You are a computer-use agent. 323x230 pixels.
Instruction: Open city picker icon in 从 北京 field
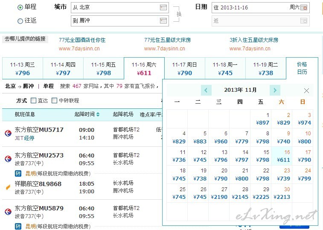[x=163, y=8]
